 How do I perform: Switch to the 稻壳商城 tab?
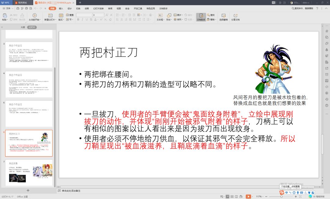[x=23, y=3]
